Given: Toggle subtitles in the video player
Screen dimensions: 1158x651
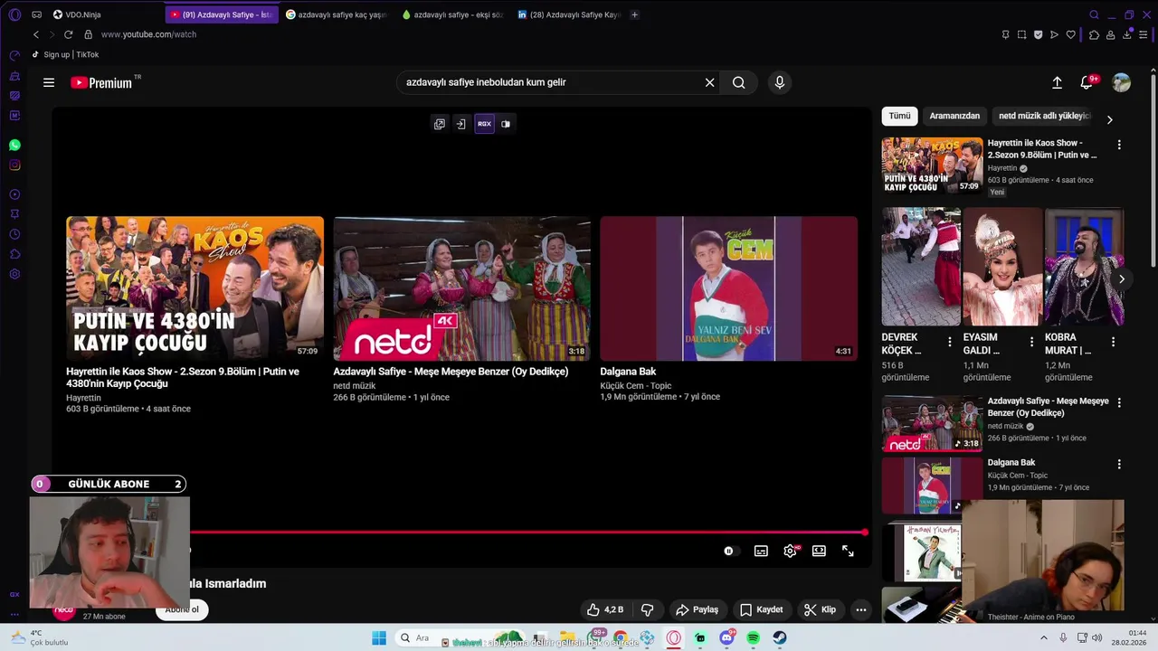Looking at the screenshot, I should point(762,551).
